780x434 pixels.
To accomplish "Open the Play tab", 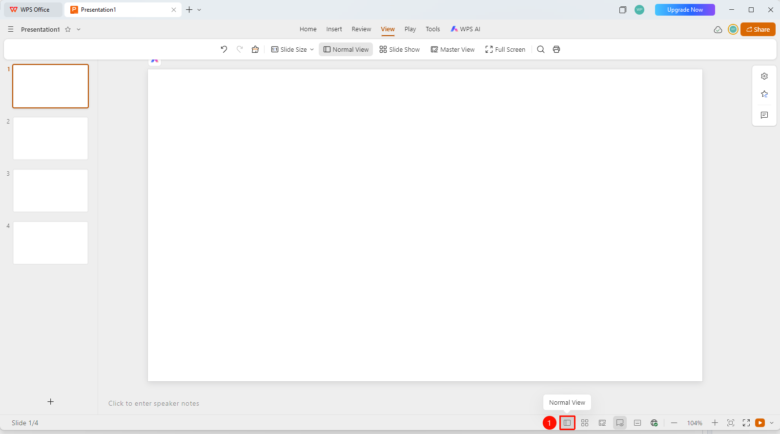I will click(410, 29).
